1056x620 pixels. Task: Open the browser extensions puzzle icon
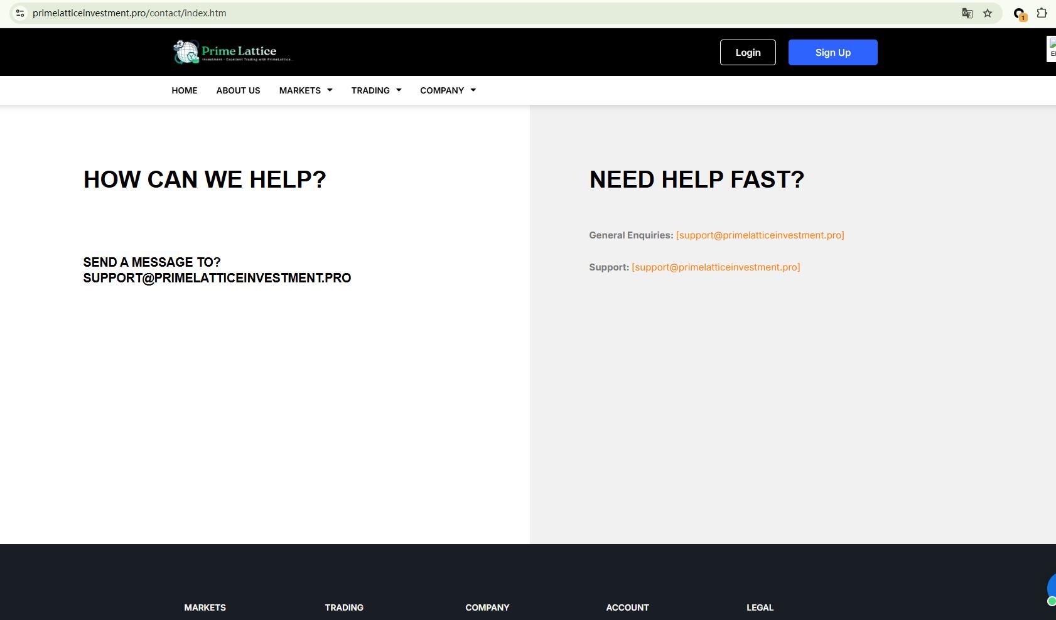1042,13
